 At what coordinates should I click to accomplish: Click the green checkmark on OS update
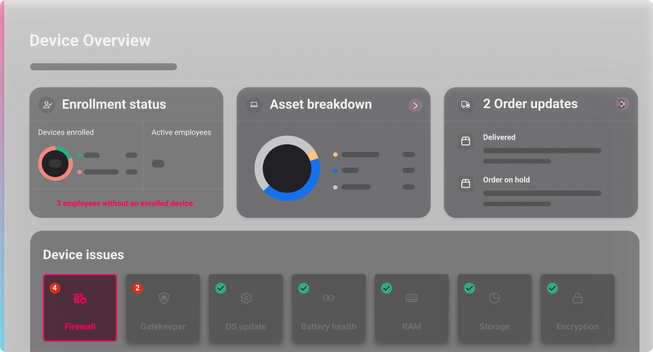[x=221, y=288]
